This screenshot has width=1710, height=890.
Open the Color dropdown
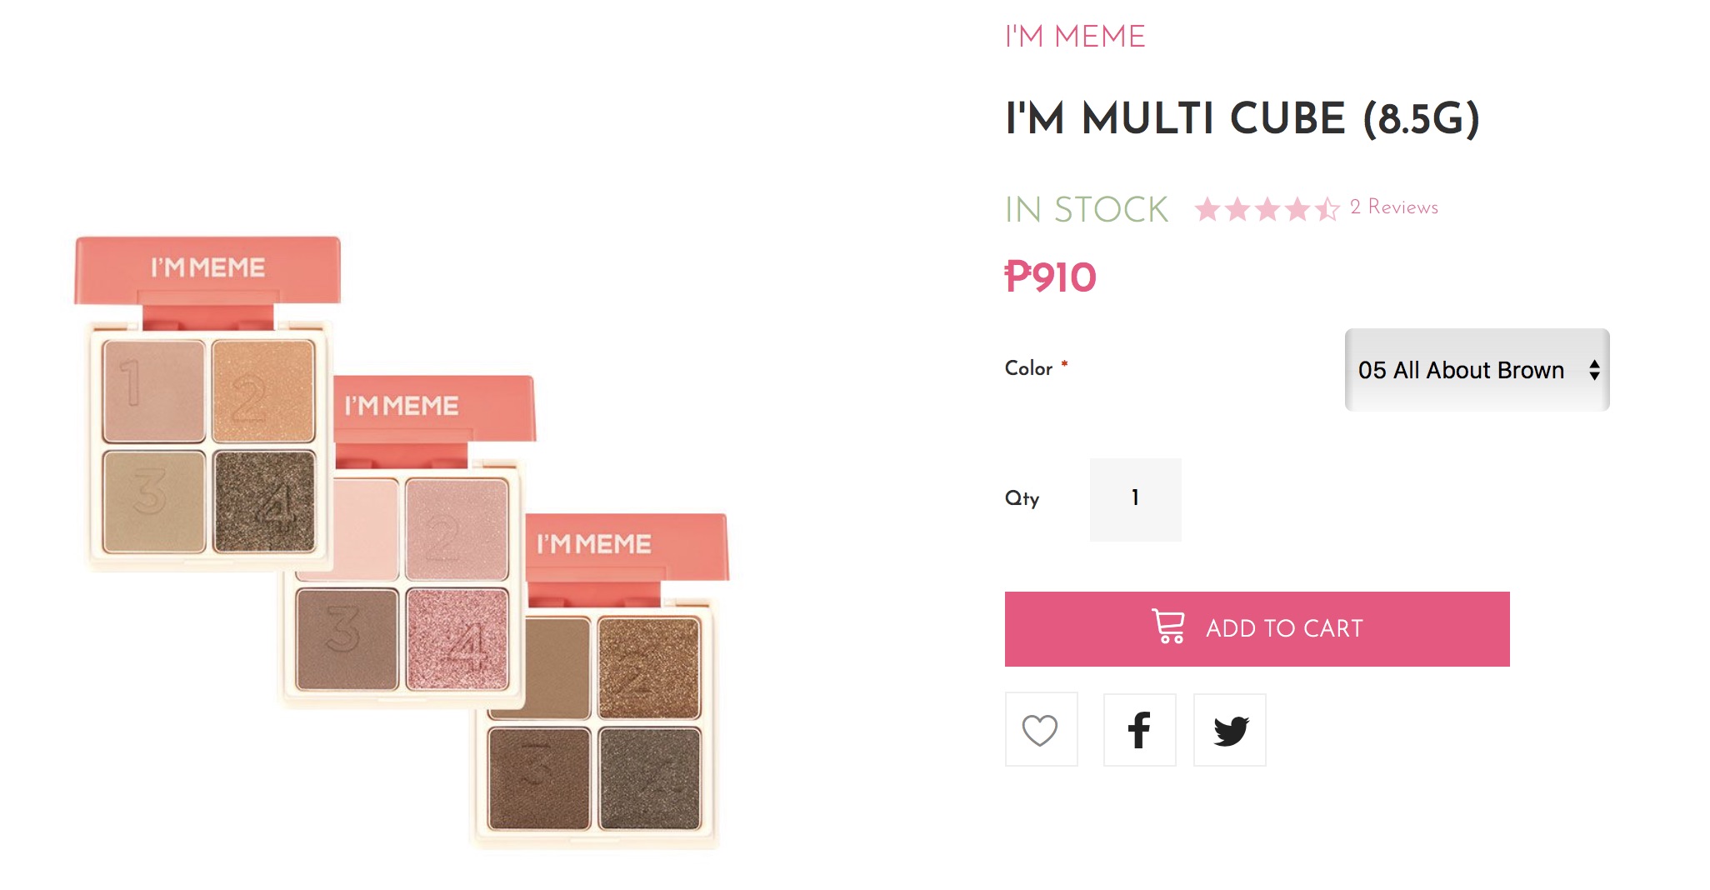point(1477,370)
